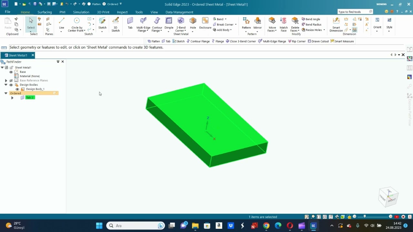The width and height of the screenshot is (413, 232).
Task: Click Close 3-Bend Corner command
Action: point(241,41)
